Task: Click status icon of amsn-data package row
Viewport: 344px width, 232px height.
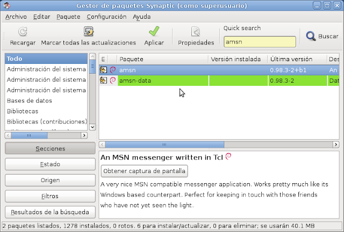Action: [103, 81]
